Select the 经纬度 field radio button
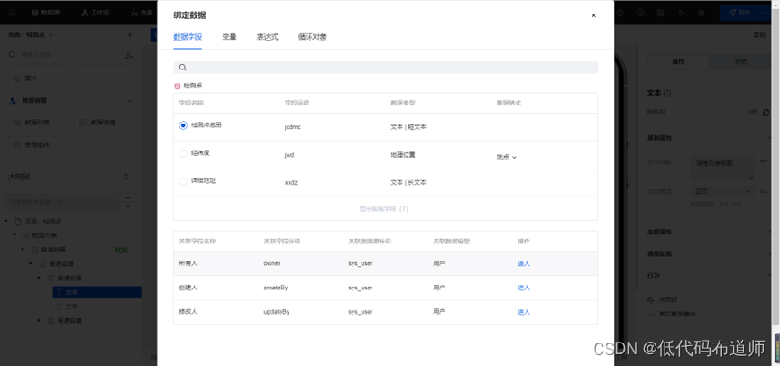 click(x=183, y=154)
